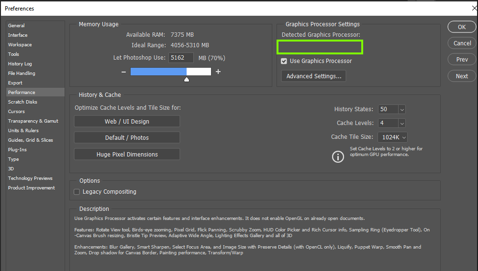
Task: Cancel the Preferences dialog
Action: 462,43
